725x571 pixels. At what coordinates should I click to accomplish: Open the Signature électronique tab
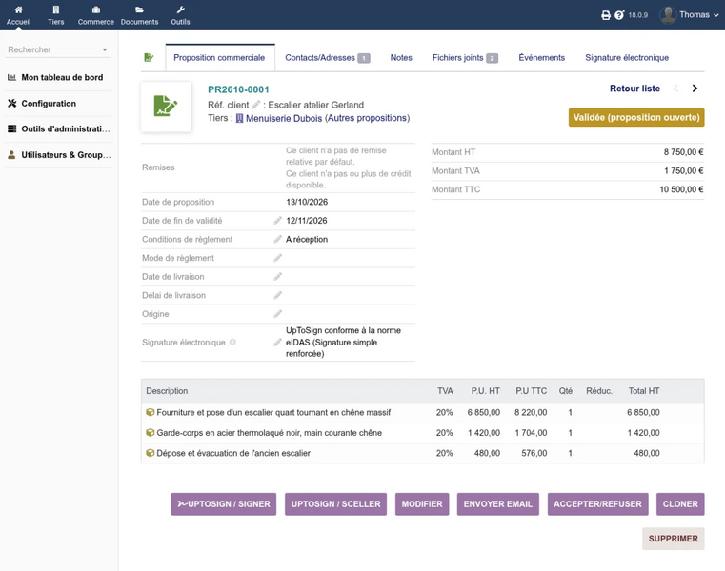tap(627, 58)
